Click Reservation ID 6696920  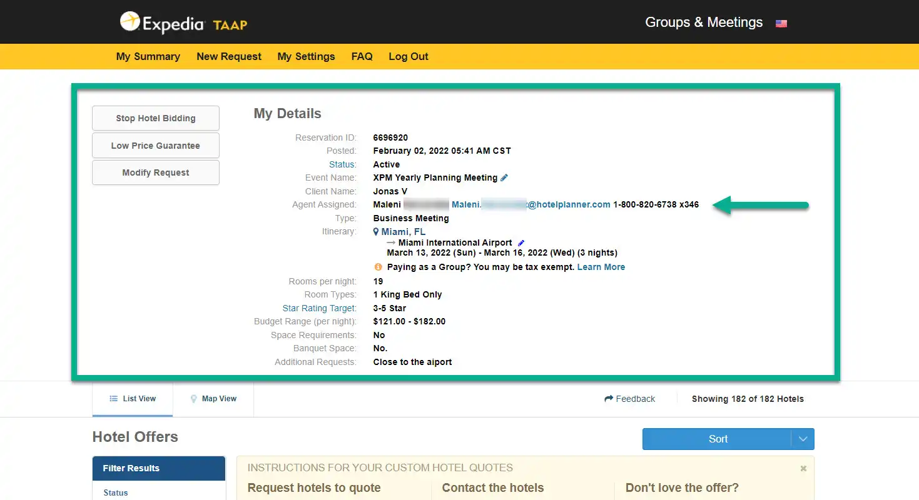[390, 137]
